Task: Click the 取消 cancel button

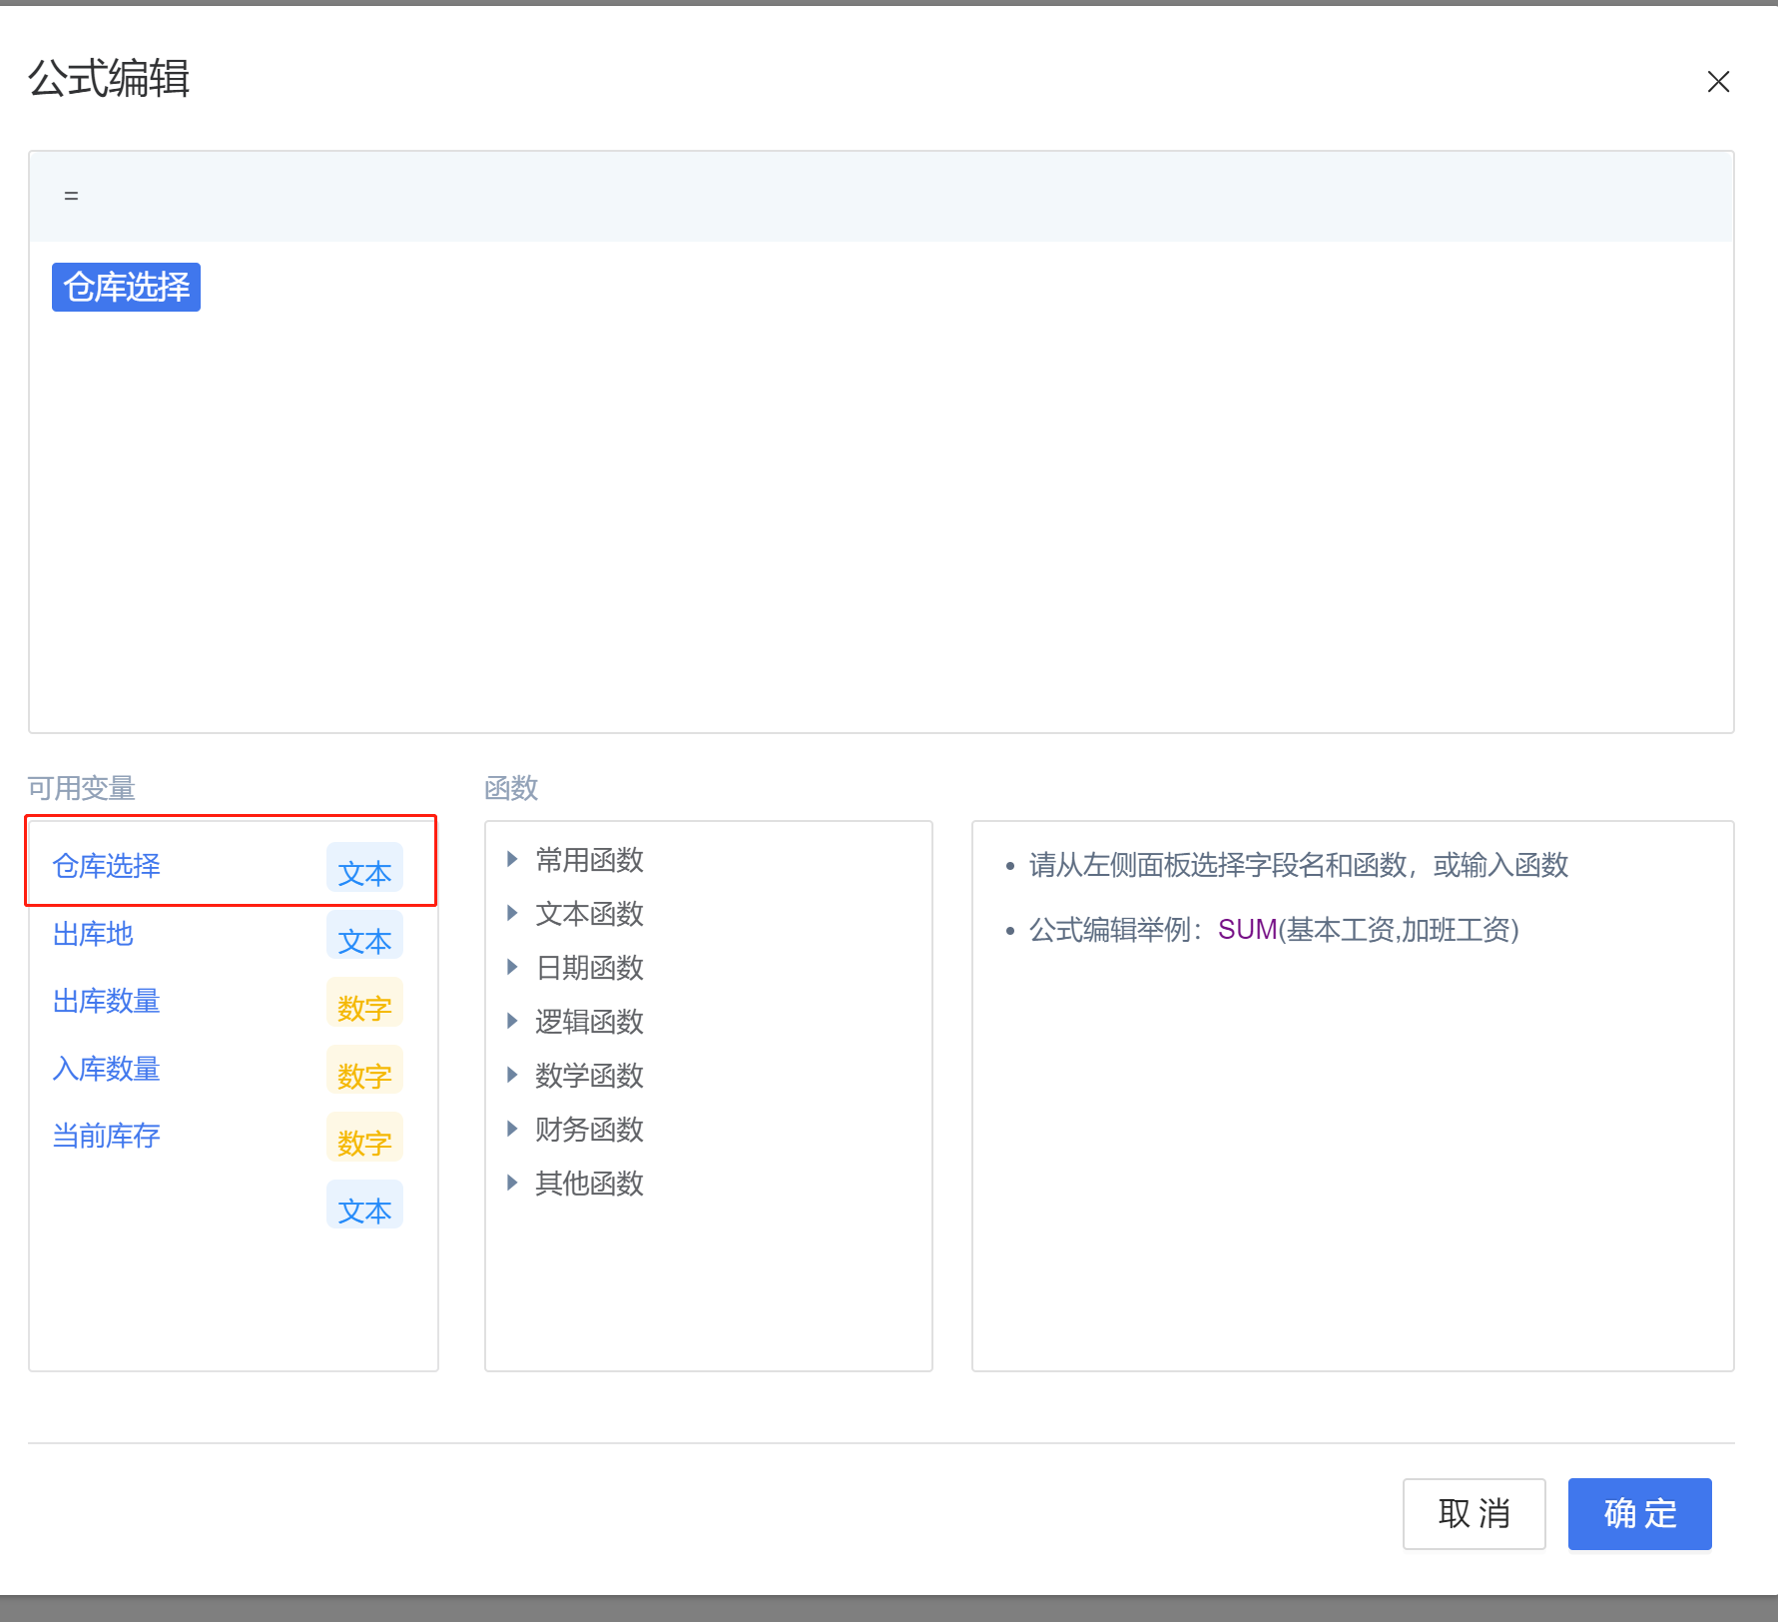Action: [x=1474, y=1513]
